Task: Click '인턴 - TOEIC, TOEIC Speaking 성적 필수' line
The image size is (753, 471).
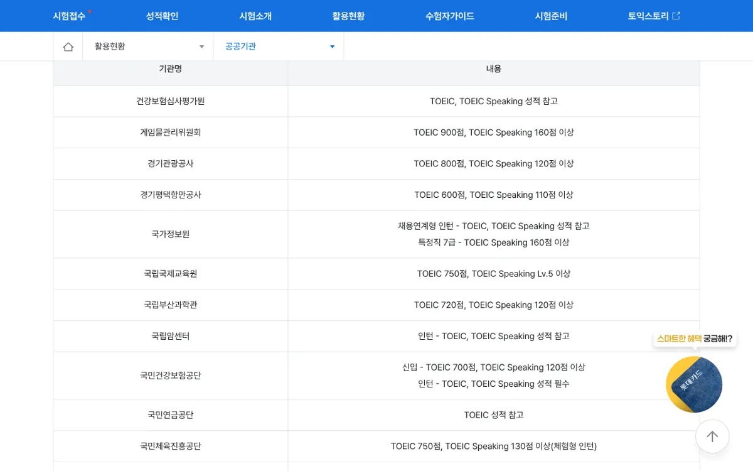Action: [x=494, y=384]
